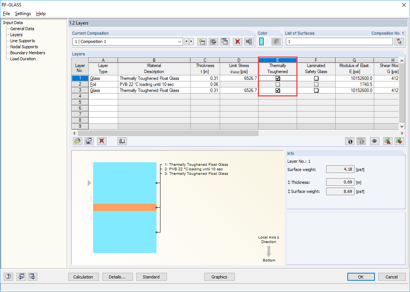Pick surfaces graphically with arrow icon
Screen dimensions: 410x292
[x=399, y=41]
